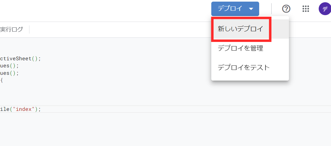
Task: Open the help question mark icon
Action: pos(286,9)
